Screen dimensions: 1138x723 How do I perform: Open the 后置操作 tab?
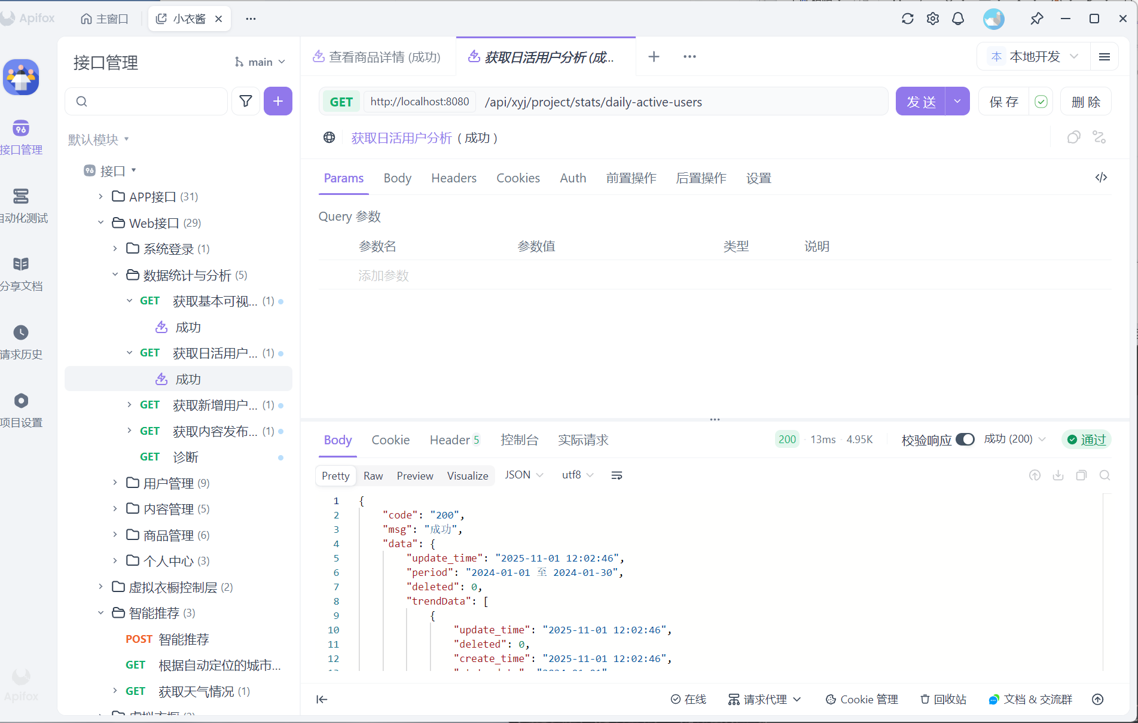(x=701, y=178)
